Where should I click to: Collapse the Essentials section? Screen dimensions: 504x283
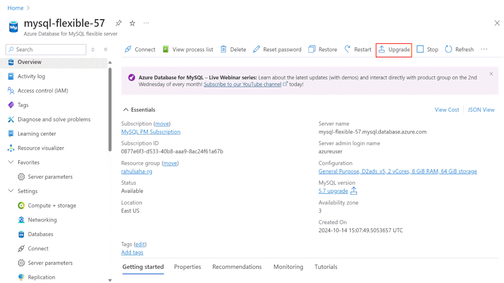(x=125, y=110)
